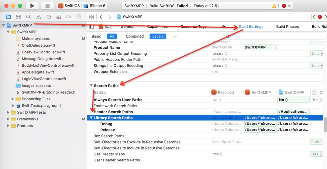Focus the build settings search field
Image resolution: width=327 pixels, height=169 pixels.
275,37
